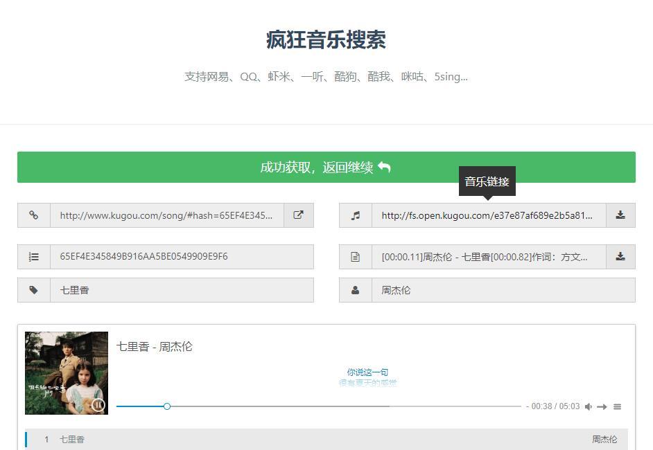Click the tag icon beside the song title
The height and width of the screenshot is (450, 653).
34,290
